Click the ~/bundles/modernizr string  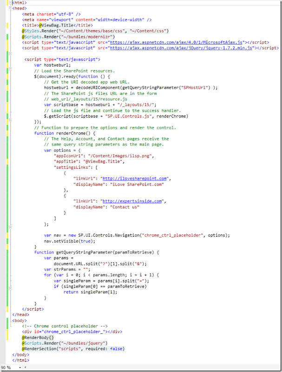pyautogui.click(x=87, y=37)
